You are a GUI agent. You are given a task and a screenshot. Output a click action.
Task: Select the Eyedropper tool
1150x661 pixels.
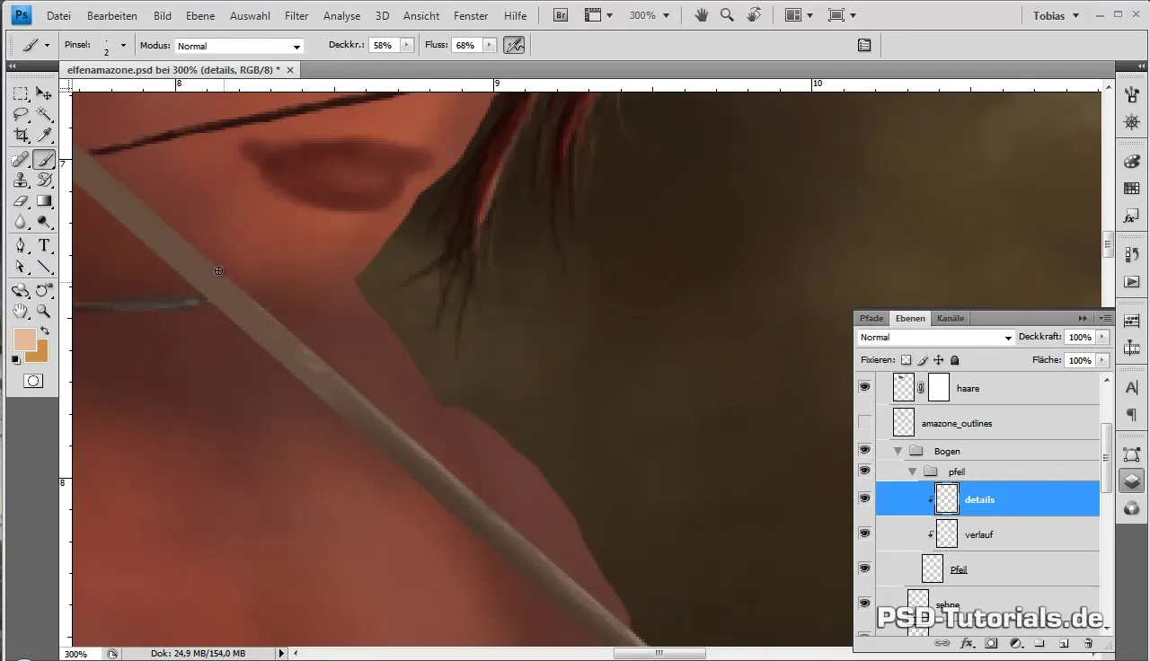[43, 136]
